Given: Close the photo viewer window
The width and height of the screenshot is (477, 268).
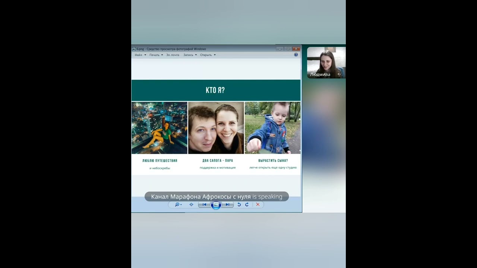Looking at the screenshot, I should pyautogui.click(x=296, y=49).
